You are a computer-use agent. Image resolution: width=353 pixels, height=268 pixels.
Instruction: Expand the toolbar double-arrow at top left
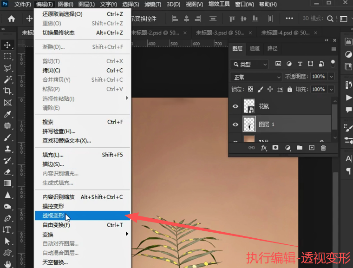(x=3, y=29)
